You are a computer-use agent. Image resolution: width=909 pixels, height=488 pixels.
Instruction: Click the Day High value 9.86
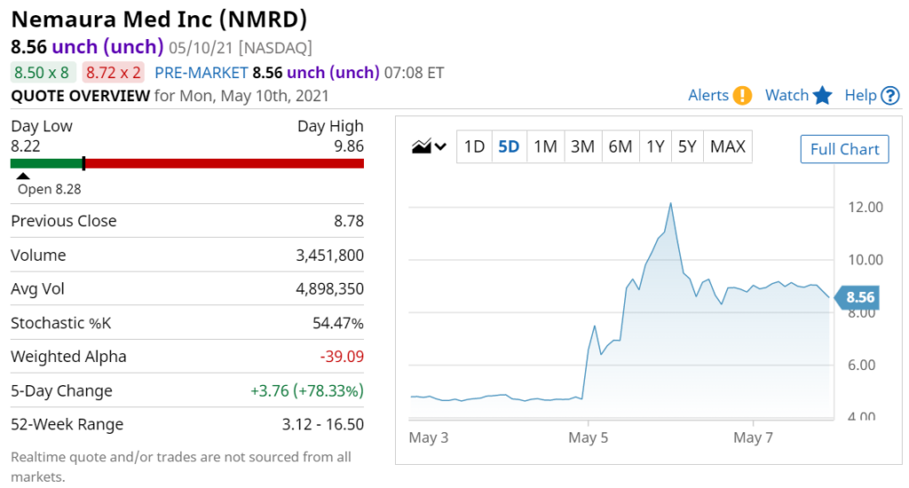coord(348,146)
